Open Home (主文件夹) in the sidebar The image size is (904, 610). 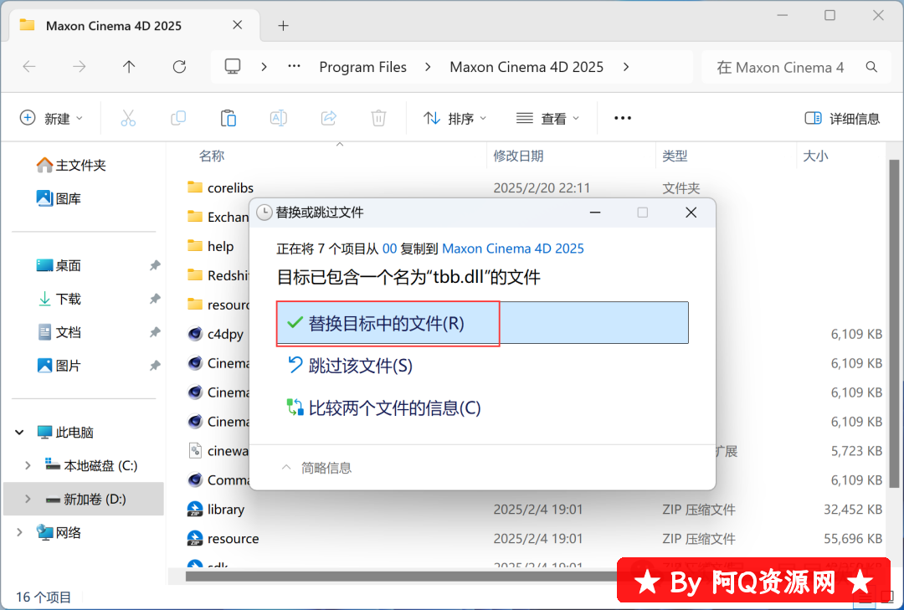pos(71,166)
